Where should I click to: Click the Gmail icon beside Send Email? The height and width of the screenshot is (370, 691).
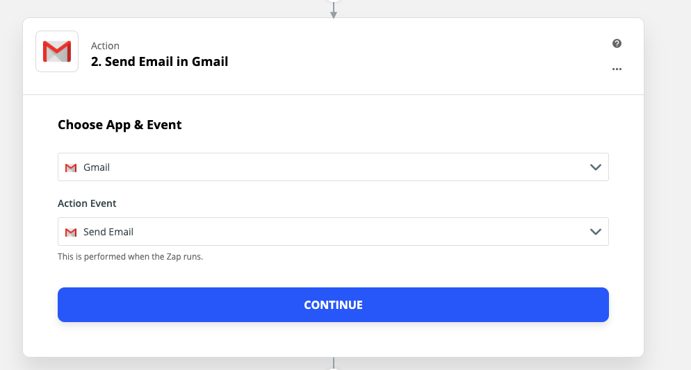tap(70, 233)
